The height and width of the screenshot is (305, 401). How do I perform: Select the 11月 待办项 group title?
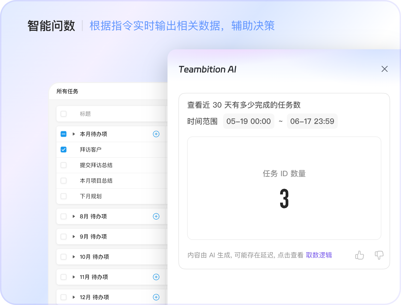click(94, 277)
